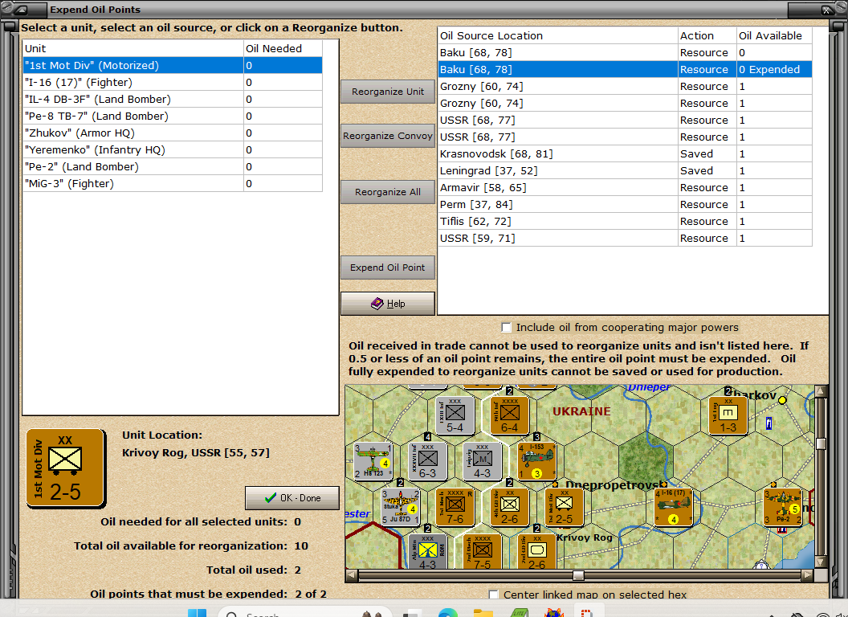Click the Oil Needed column header

coord(283,48)
